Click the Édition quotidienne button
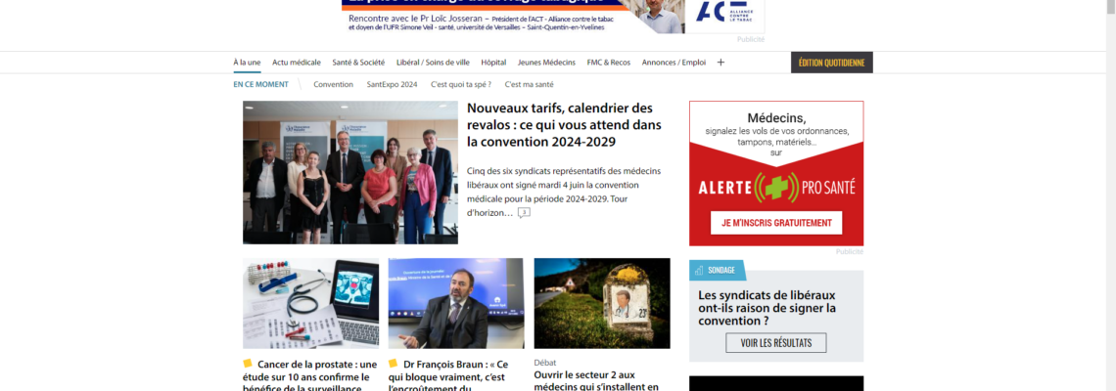 pos(831,63)
